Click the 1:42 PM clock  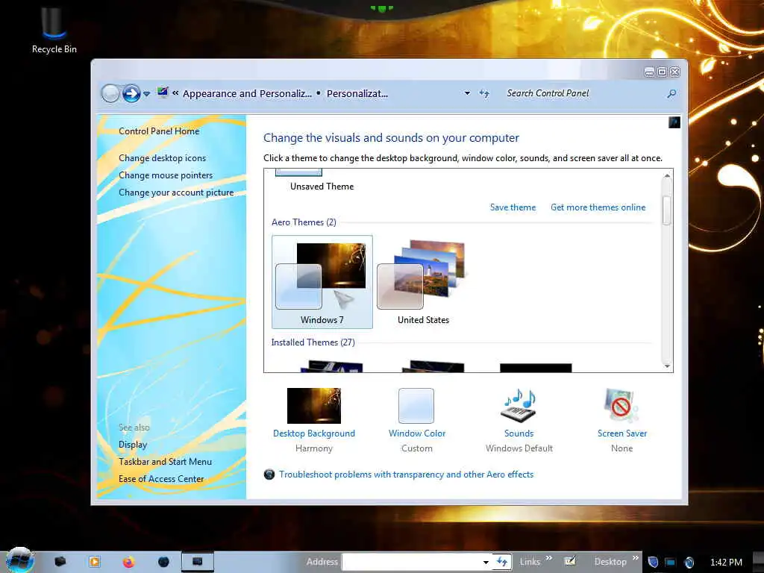[726, 563]
